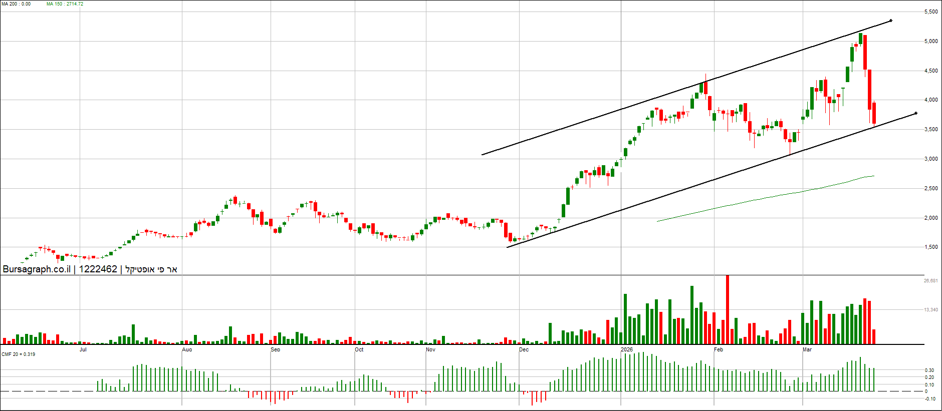Click the CMF 20 = 0.319 indicator label
This screenshot has height=411, width=942.
19,354
